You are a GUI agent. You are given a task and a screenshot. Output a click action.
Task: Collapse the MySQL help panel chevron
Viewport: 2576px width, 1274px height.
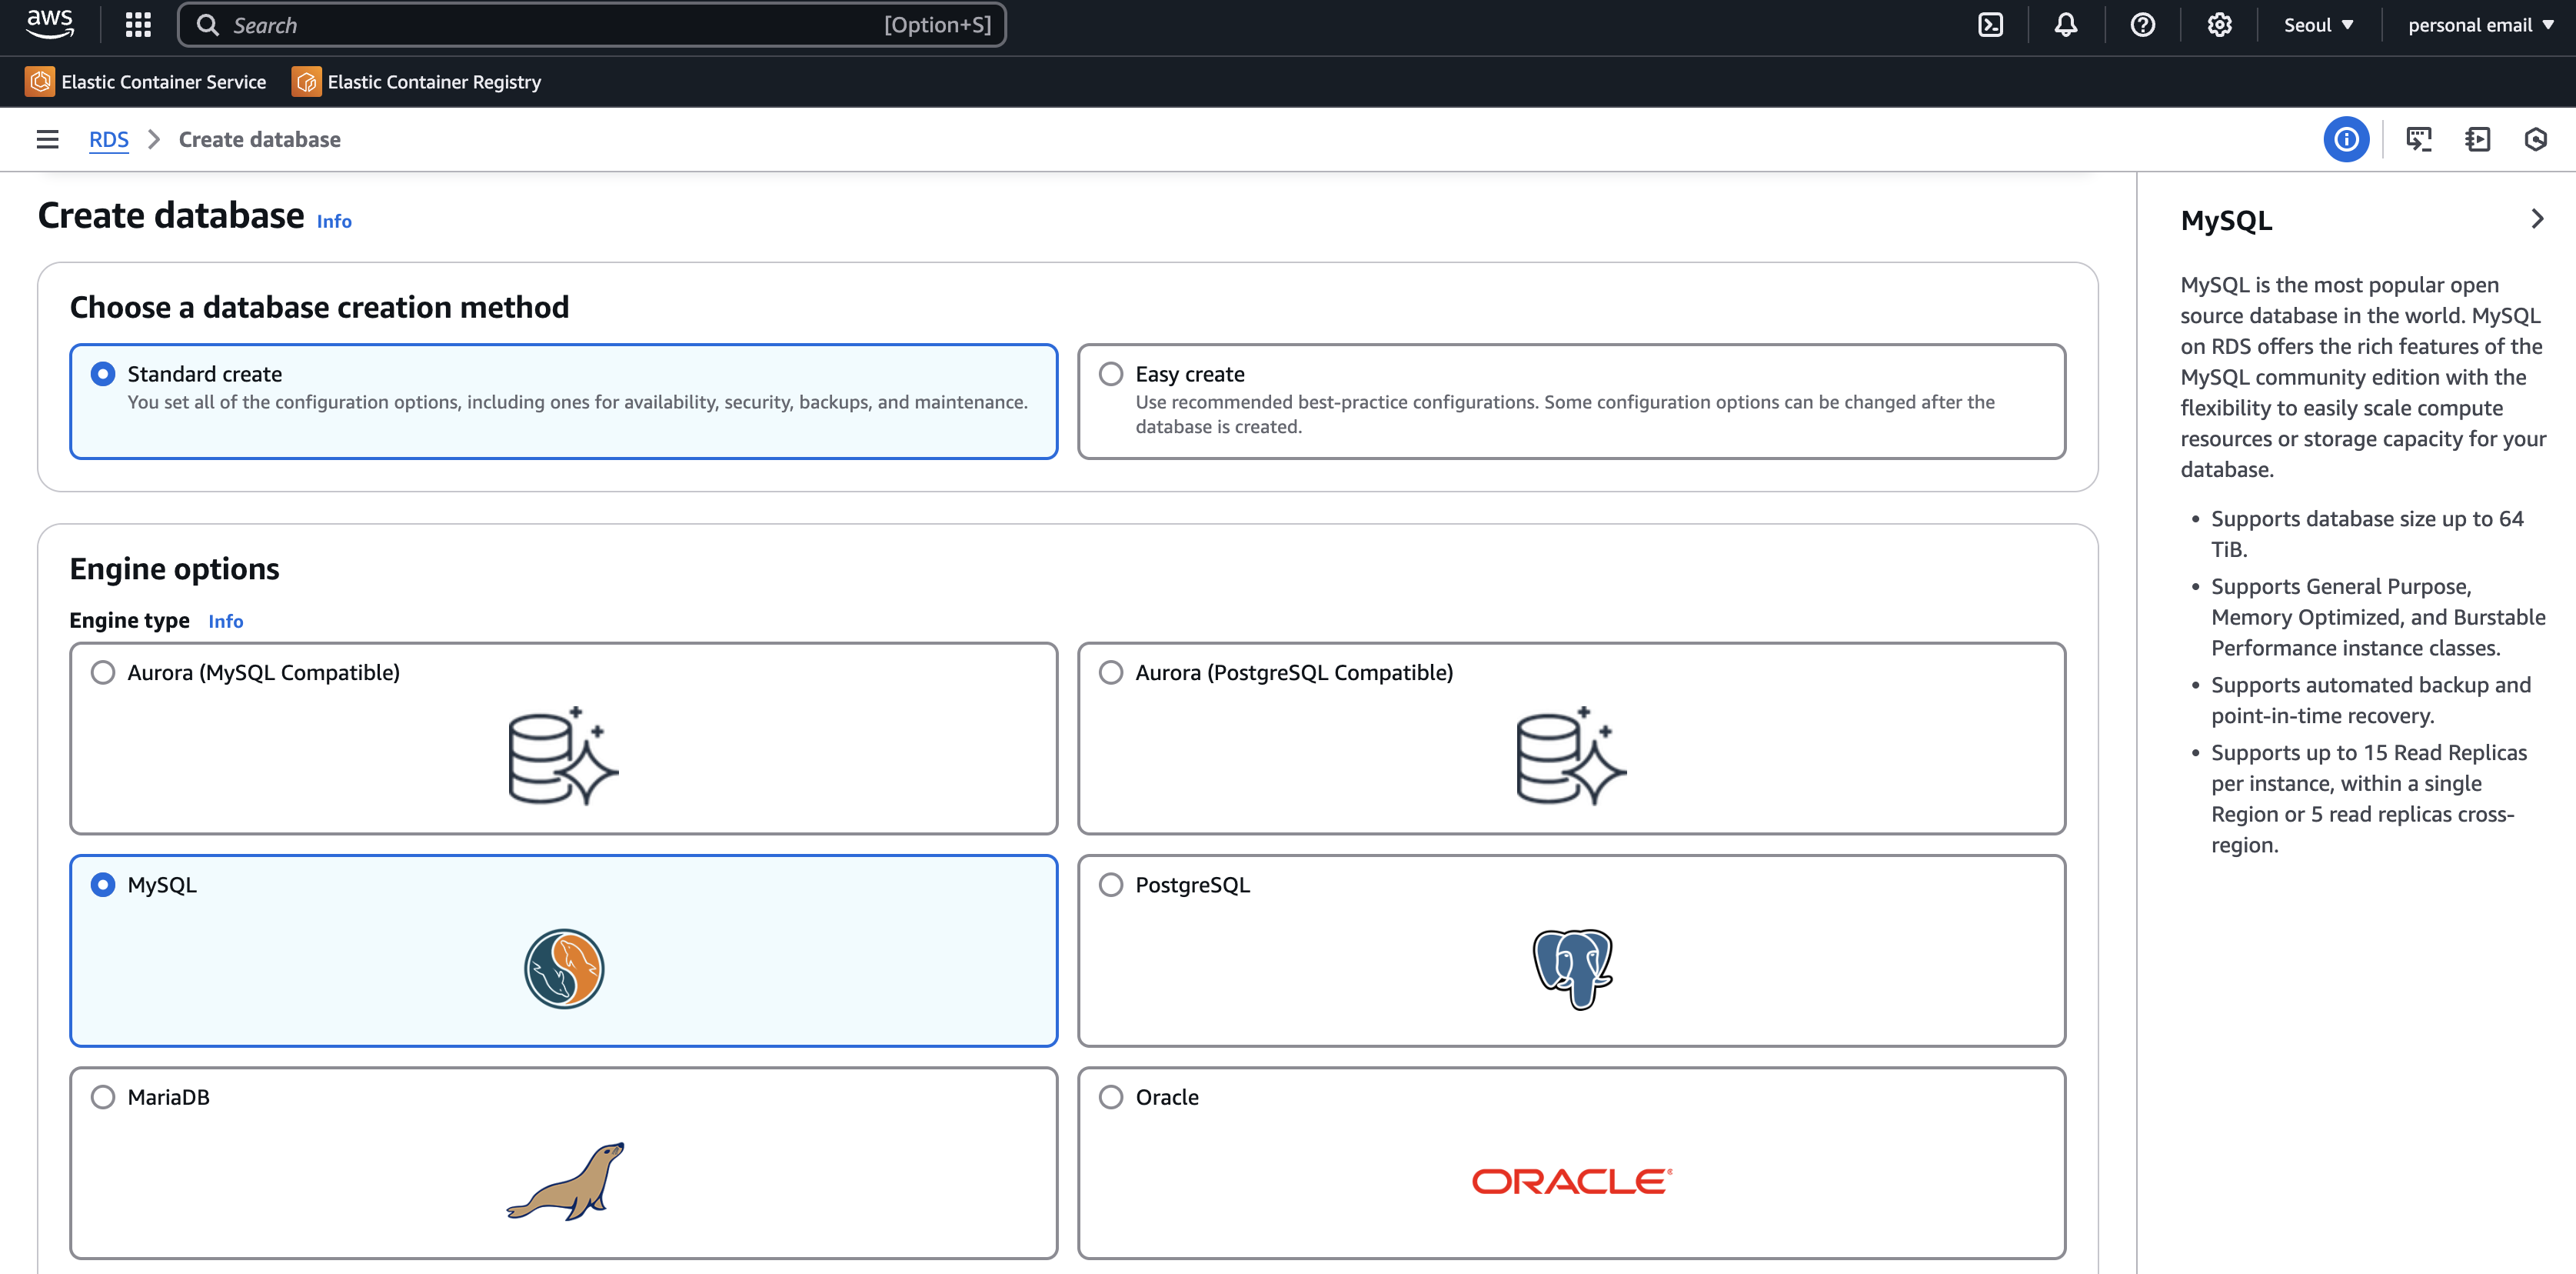tap(2536, 219)
